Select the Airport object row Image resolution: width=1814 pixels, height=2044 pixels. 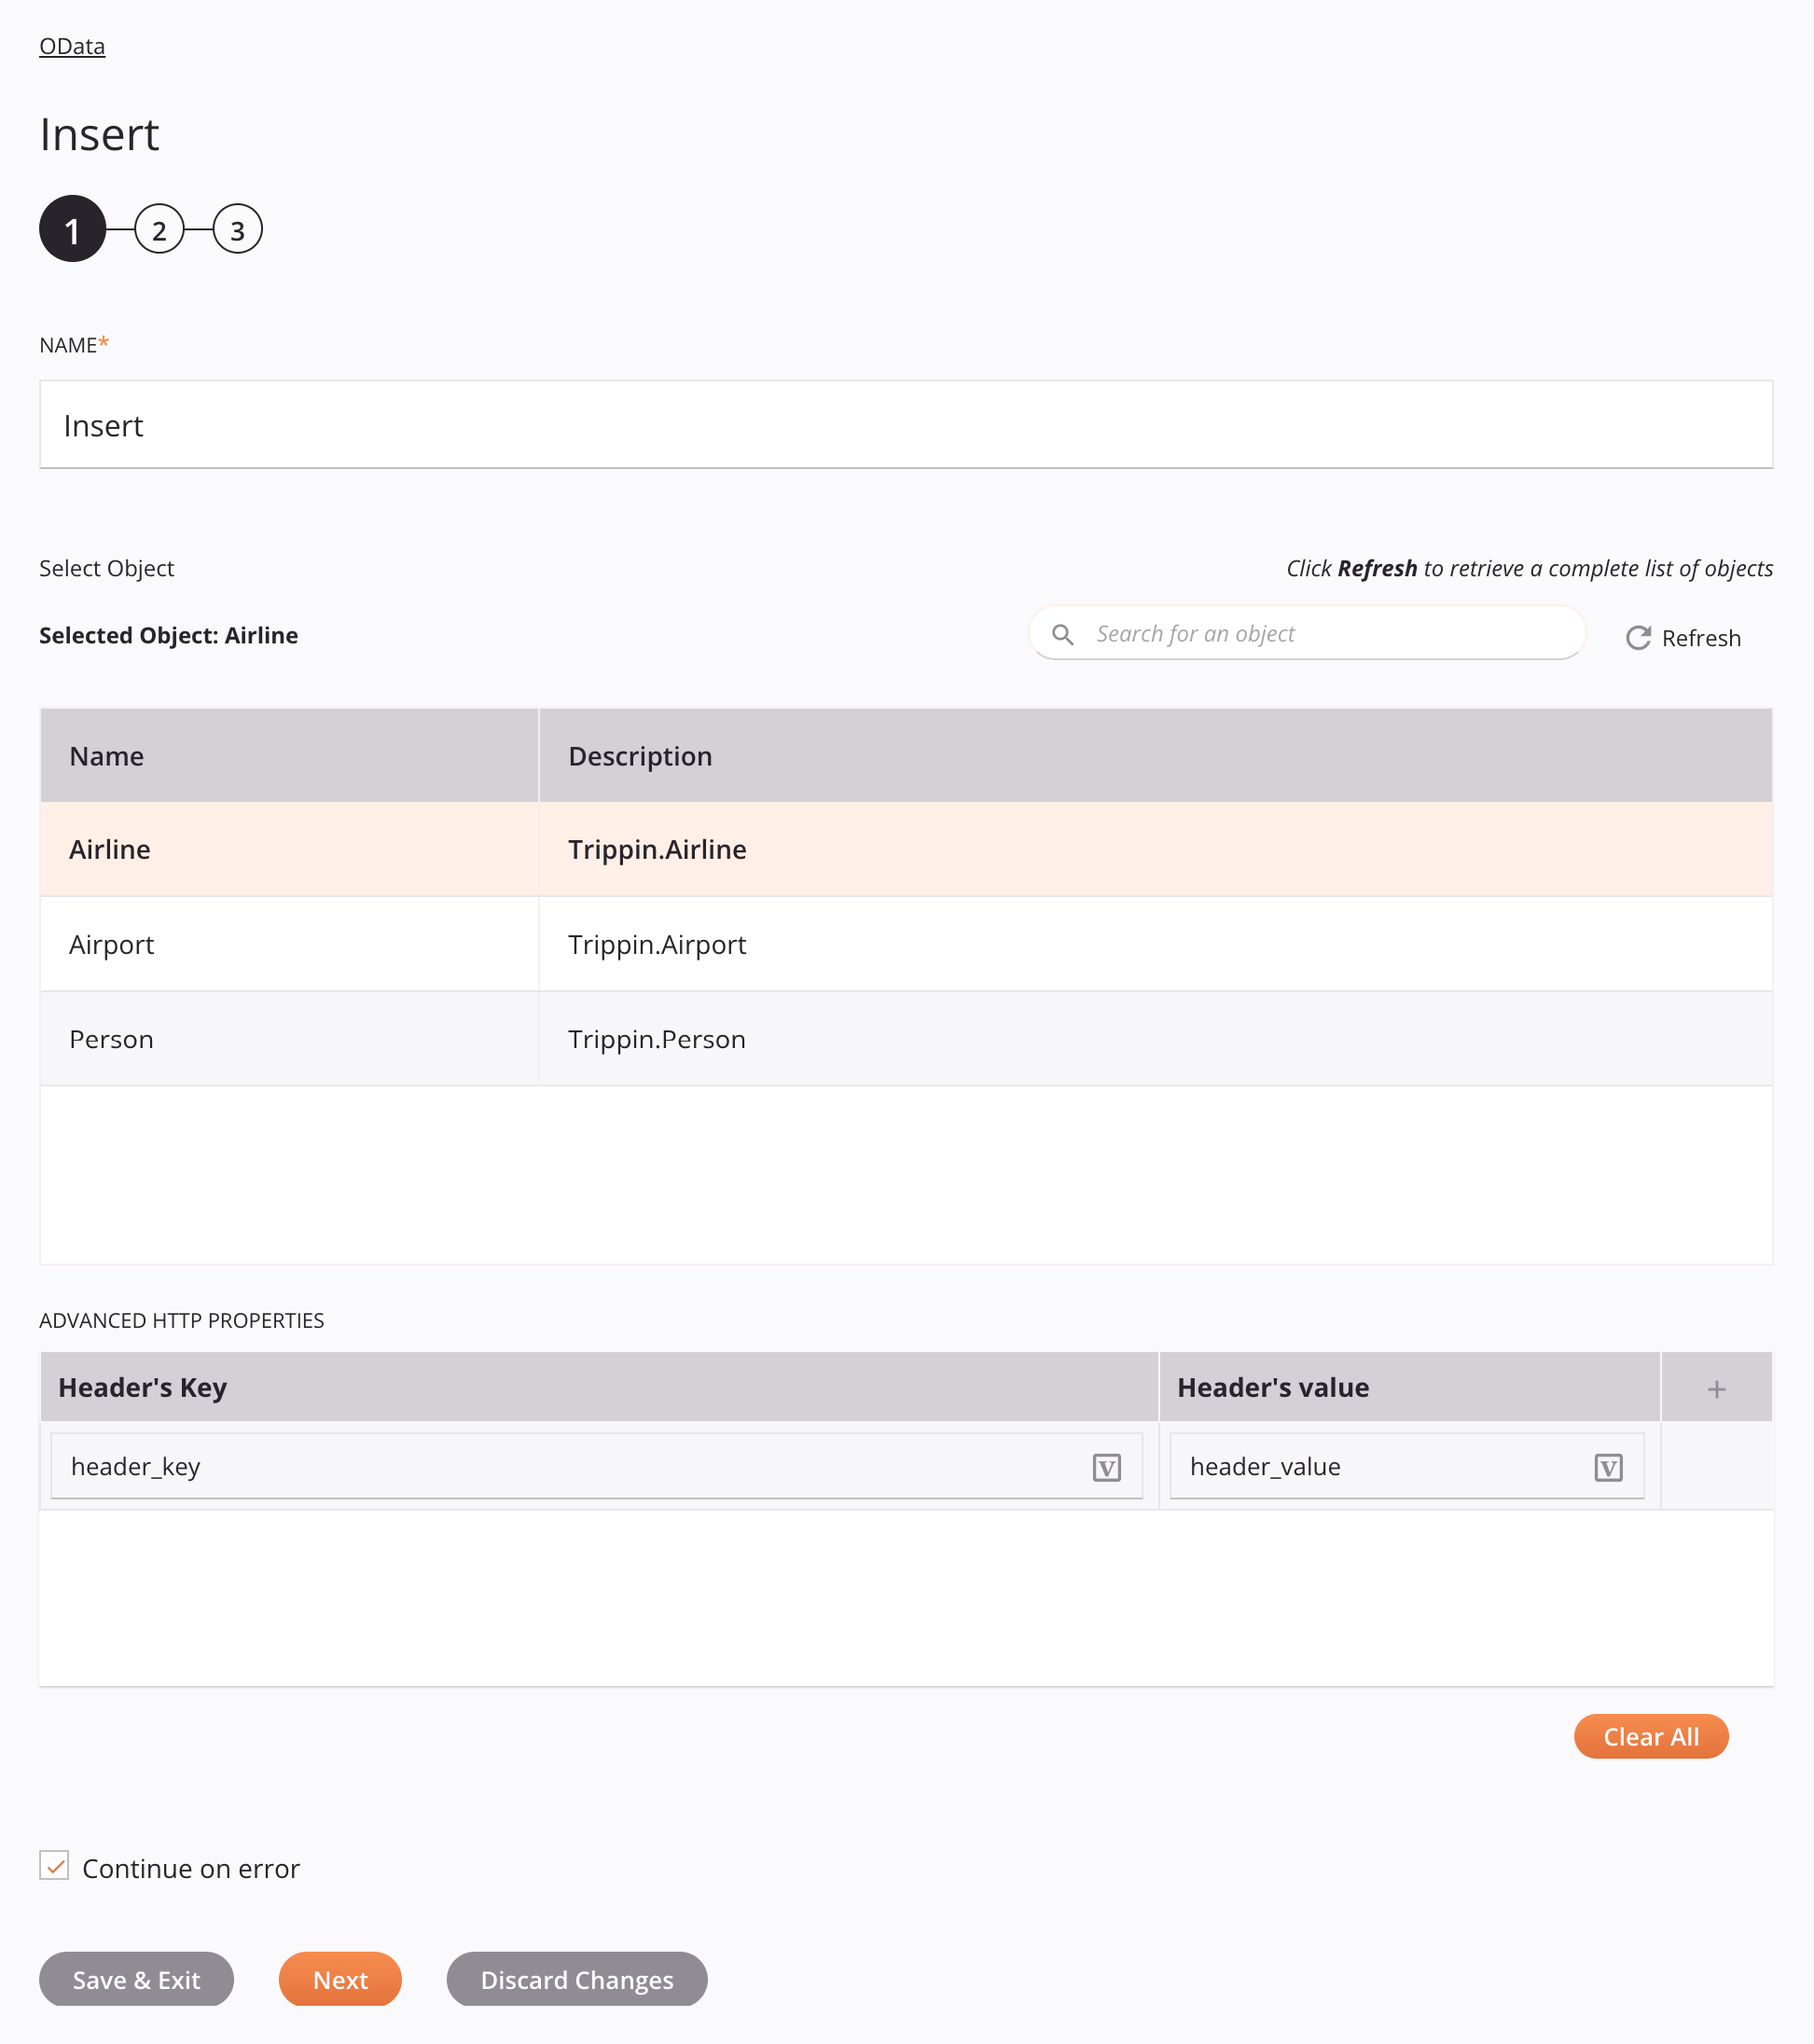pos(906,944)
